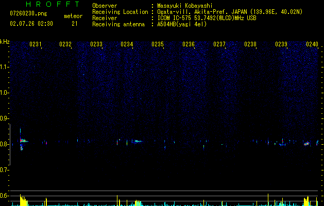
Task: Click the meteor echo just after 0234
Action: click(138, 141)
